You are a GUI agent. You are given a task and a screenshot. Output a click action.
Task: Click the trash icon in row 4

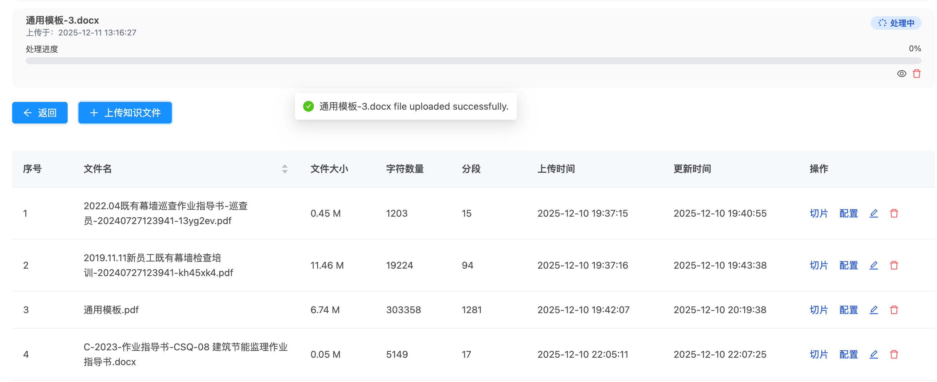894,354
